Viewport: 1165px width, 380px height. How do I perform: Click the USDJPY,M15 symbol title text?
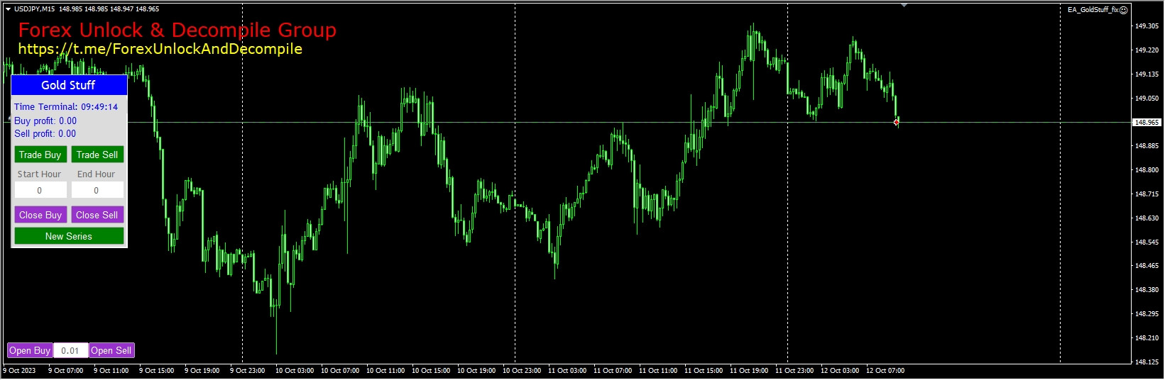click(x=34, y=9)
